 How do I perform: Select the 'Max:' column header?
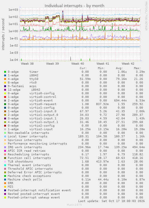[x=137, y=68]
